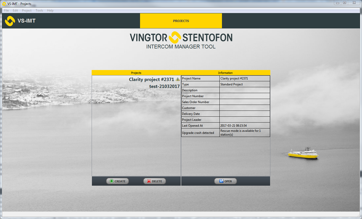The width and height of the screenshot is (362, 219).
Task: Click the Rescue mode available message
Action: 245,133
